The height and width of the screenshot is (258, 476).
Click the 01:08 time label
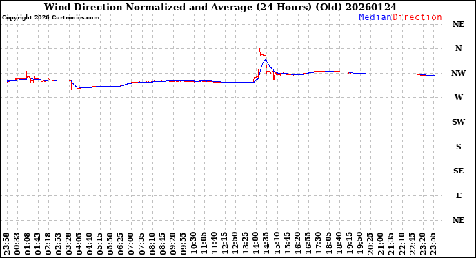pyautogui.click(x=28, y=244)
